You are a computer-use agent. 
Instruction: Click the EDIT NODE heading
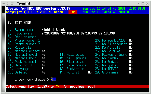(23, 23)
